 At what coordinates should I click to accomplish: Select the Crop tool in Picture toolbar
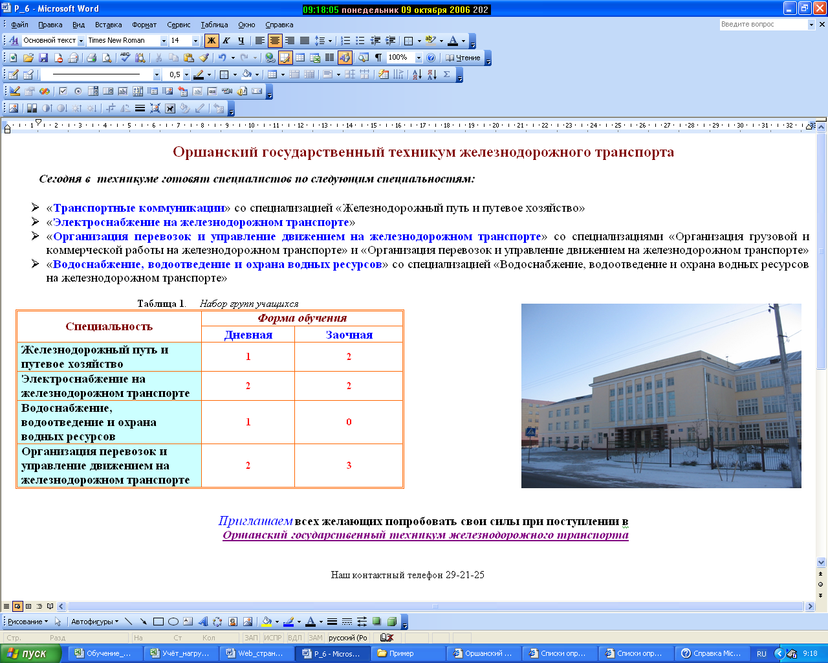tap(111, 108)
